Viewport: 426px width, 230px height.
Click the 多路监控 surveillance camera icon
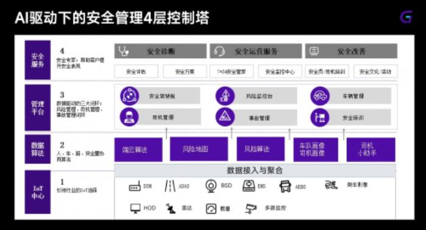pos(251,208)
